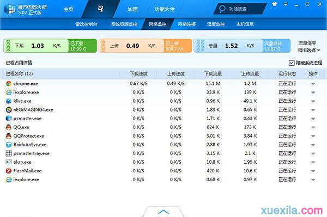This screenshot has width=327, height=217.
Task: Go to the 主页 tab
Action: 69,9
